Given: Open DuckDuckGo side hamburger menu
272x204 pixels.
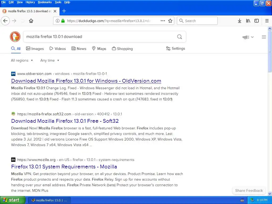Looking at the screenshot, I should click(x=264, y=37).
